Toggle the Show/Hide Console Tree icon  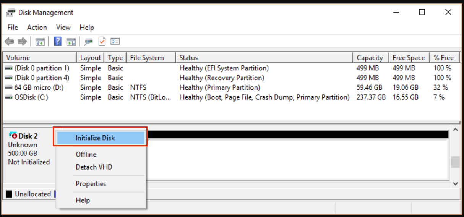[40, 41]
